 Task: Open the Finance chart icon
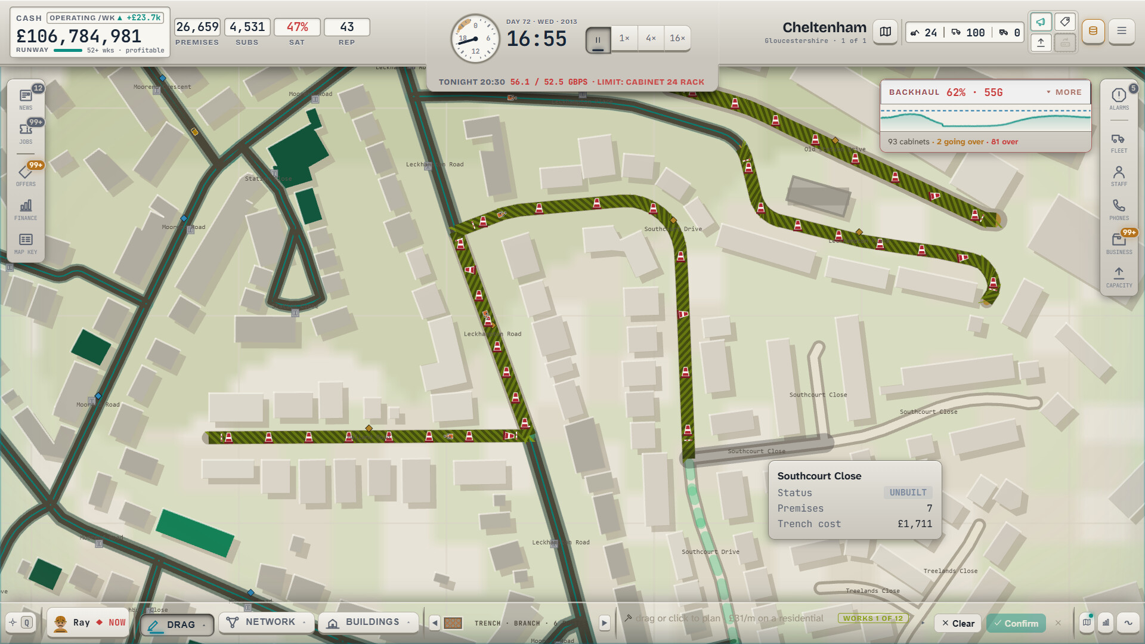(26, 210)
